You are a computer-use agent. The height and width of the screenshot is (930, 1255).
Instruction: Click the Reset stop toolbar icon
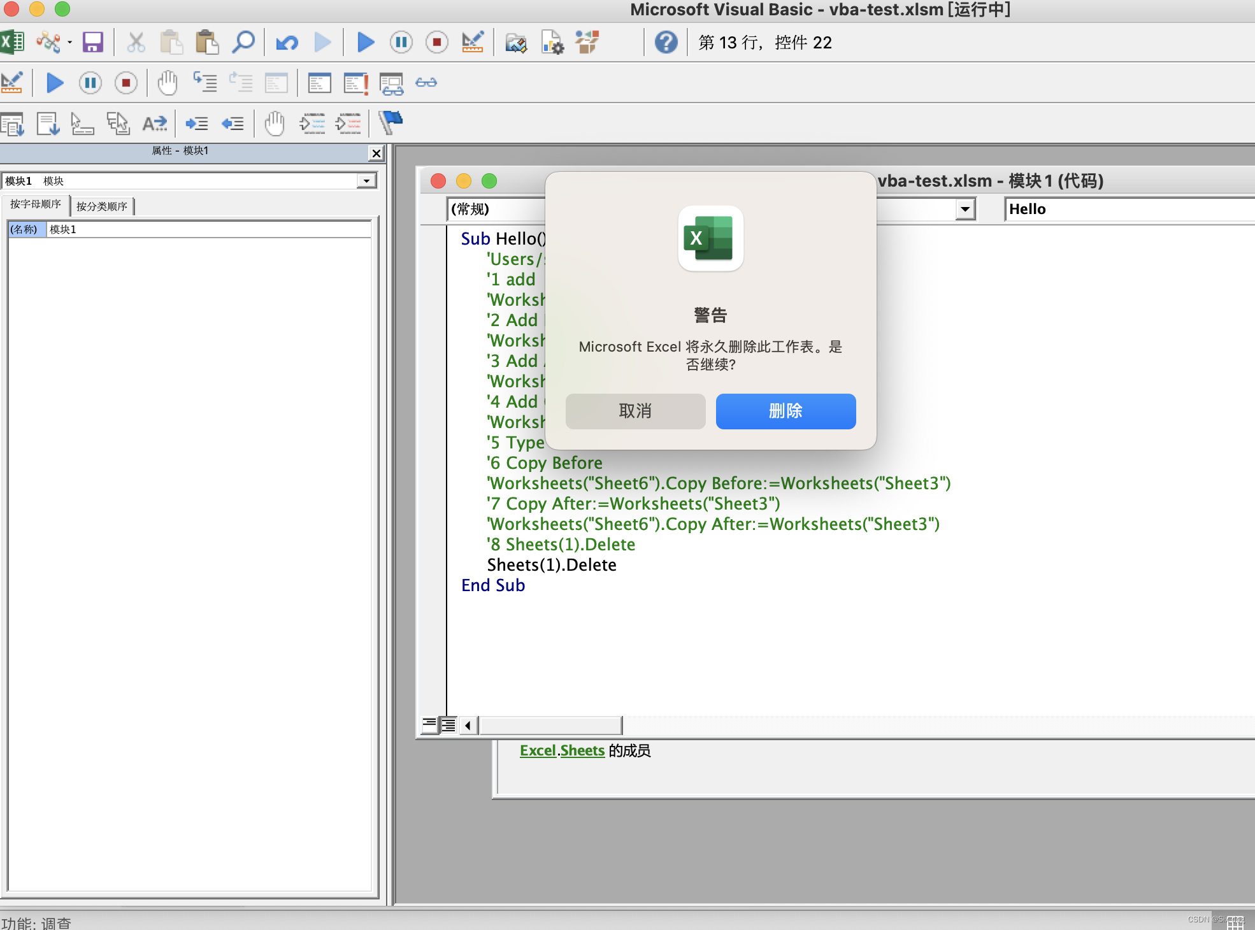pos(437,43)
